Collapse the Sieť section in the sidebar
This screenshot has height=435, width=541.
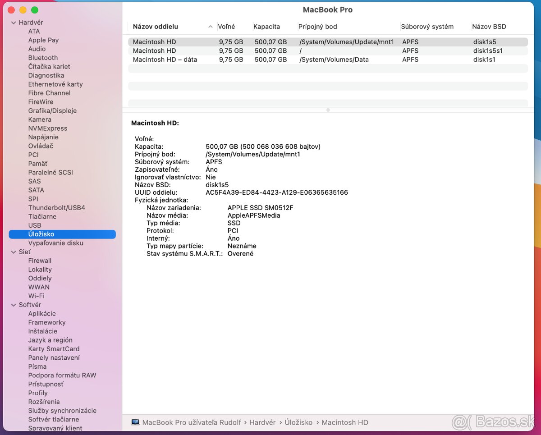pyautogui.click(x=13, y=252)
